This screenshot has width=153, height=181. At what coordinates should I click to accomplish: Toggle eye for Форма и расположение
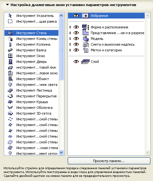tap(76, 27)
